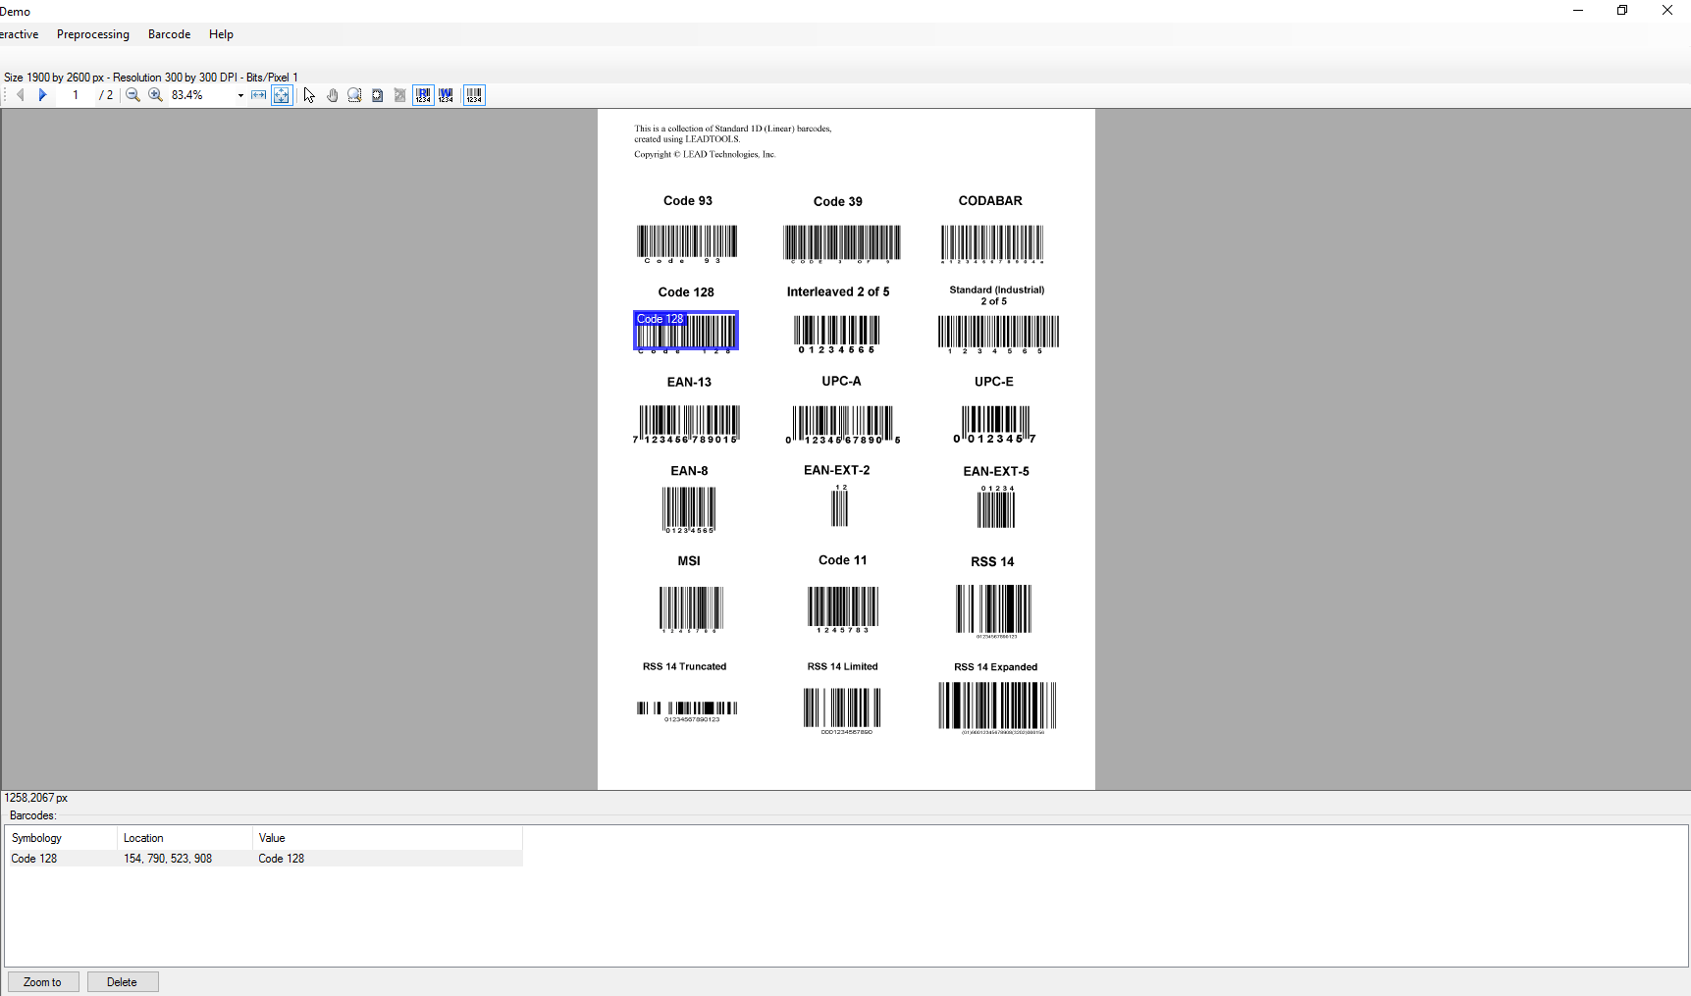Toggle the fit page icon

pos(282,95)
